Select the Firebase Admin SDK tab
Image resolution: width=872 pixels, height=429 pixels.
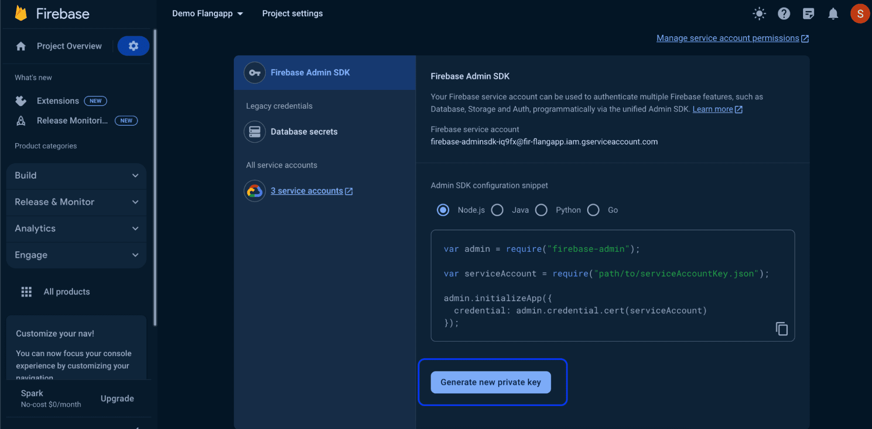310,72
